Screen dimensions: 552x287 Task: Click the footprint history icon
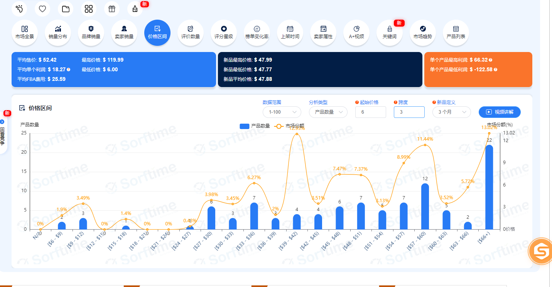pos(19,9)
